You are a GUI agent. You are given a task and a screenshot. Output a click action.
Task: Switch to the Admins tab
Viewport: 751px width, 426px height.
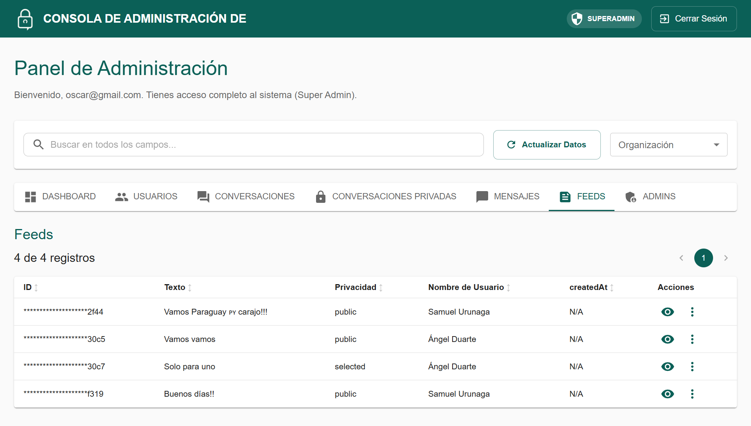point(650,197)
